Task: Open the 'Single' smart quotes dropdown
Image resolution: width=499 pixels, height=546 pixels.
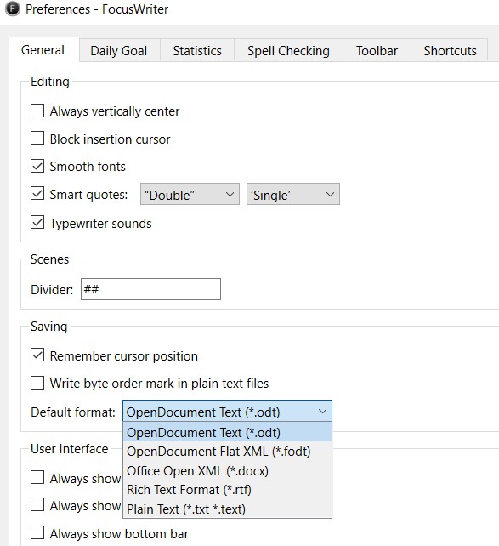Action: point(293,194)
